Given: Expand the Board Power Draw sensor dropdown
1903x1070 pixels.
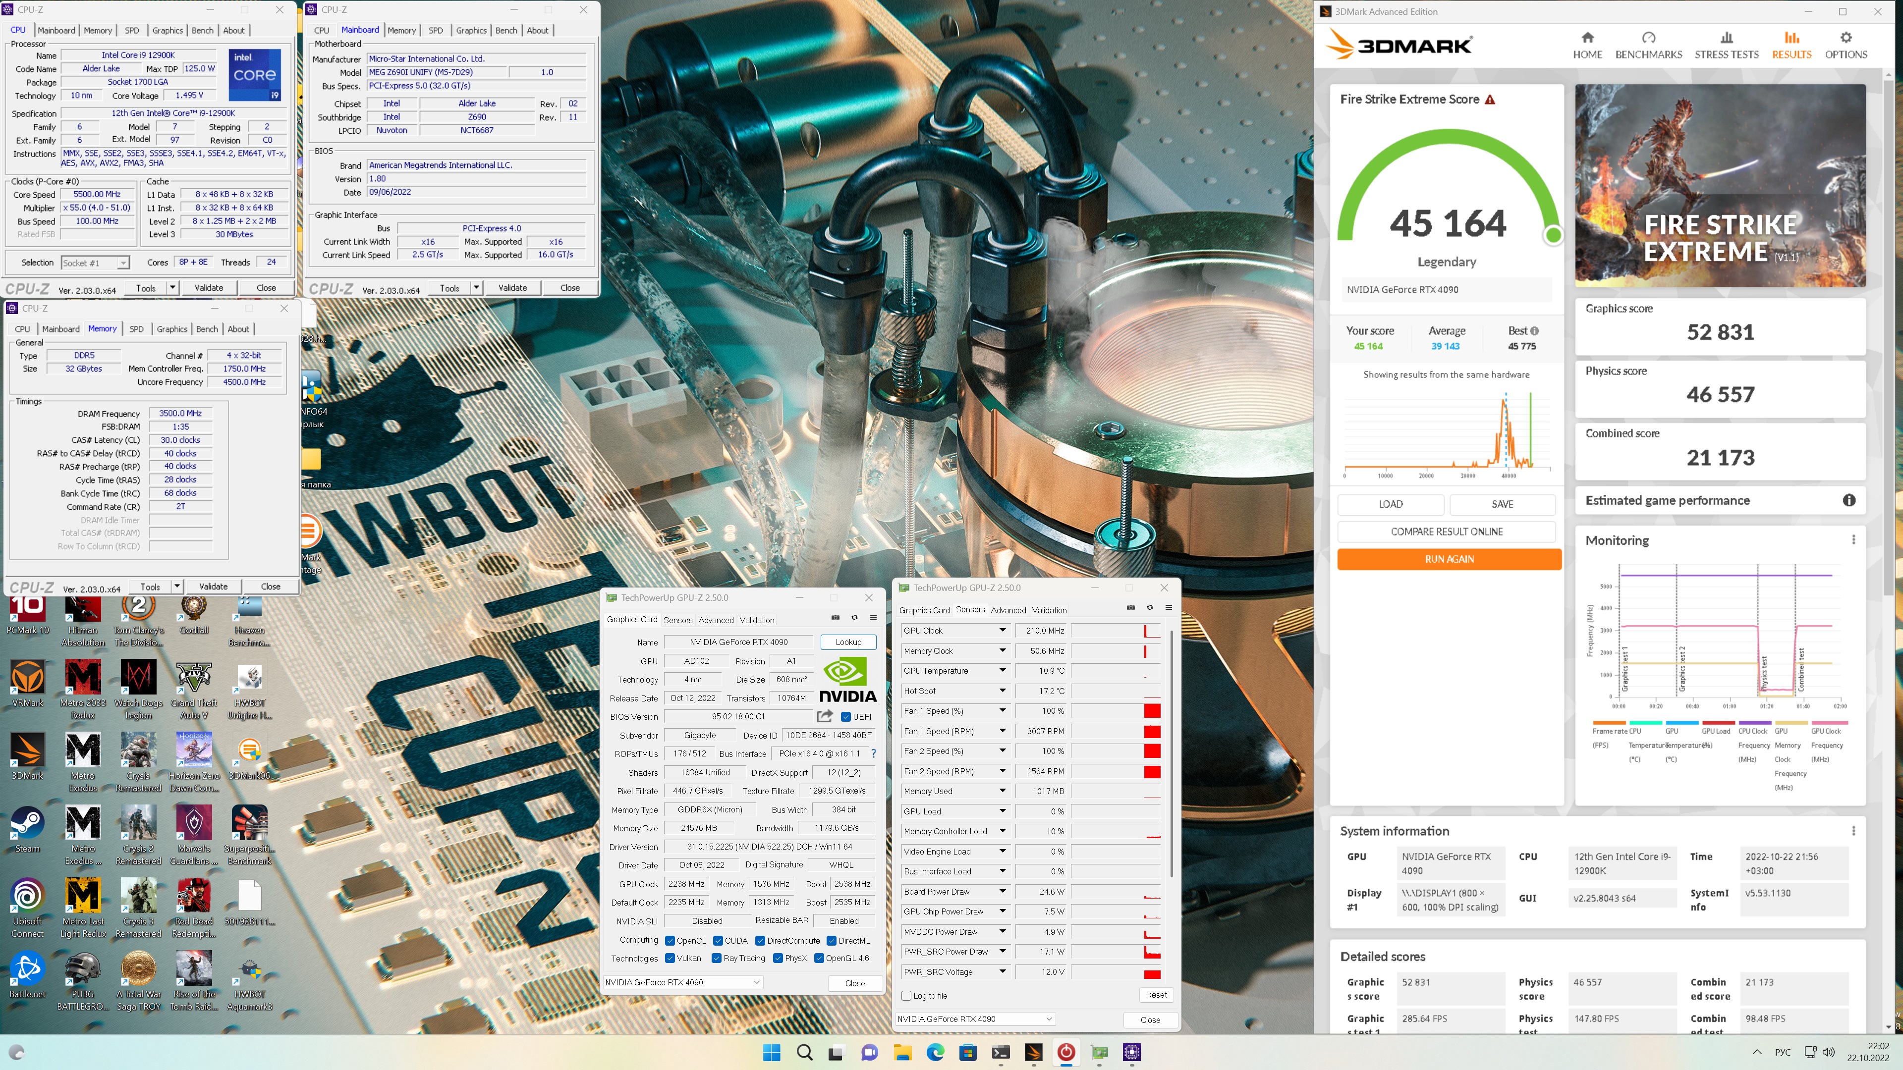Looking at the screenshot, I should (1002, 891).
